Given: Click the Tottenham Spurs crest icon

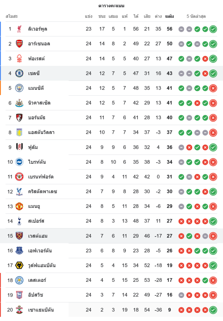Looking at the screenshot, I should pyautogui.click(x=19, y=221).
